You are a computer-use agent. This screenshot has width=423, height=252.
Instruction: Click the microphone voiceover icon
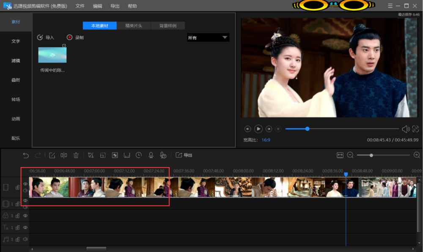point(151,155)
